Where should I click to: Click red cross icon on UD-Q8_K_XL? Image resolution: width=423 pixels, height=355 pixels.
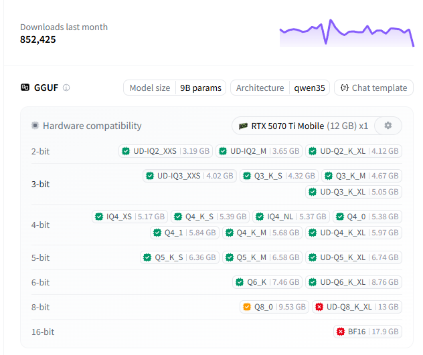pyautogui.click(x=319, y=307)
